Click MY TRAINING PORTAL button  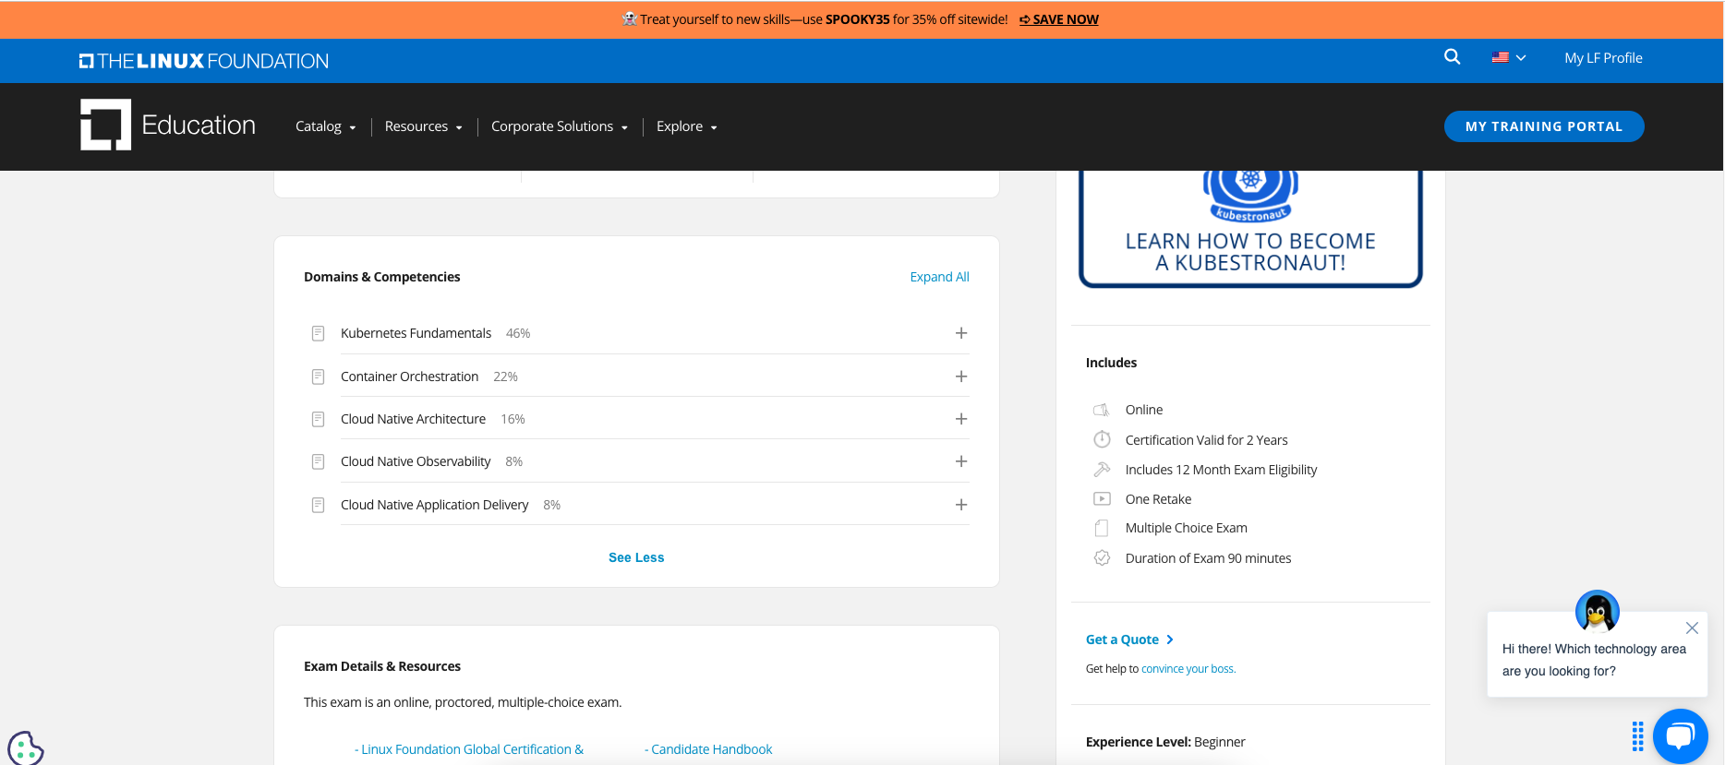click(1544, 126)
